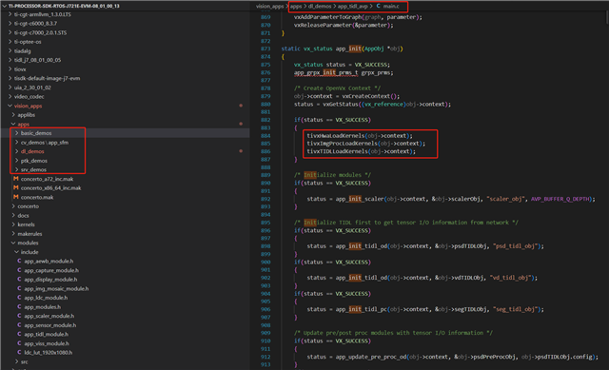Viewport: 609px width, 370px height.
Task: Click the tivxTIDLLoadKernels call on line 886
Action: tap(337, 151)
